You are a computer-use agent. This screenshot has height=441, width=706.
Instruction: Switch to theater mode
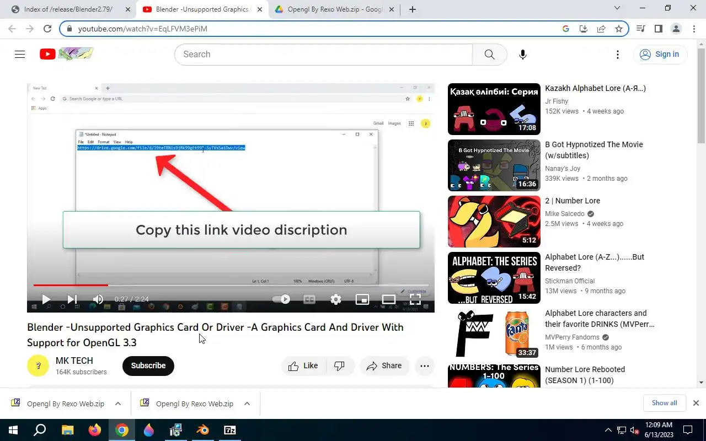[x=389, y=299]
